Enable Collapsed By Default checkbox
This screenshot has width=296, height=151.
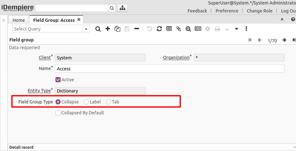pos(58,113)
